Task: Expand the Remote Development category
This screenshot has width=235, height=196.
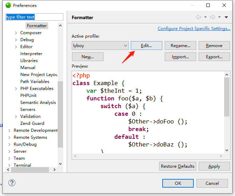Action: [9, 130]
